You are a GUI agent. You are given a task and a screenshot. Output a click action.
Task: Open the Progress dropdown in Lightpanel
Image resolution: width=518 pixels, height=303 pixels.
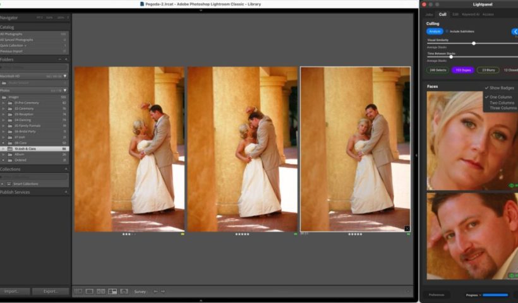tap(474, 295)
